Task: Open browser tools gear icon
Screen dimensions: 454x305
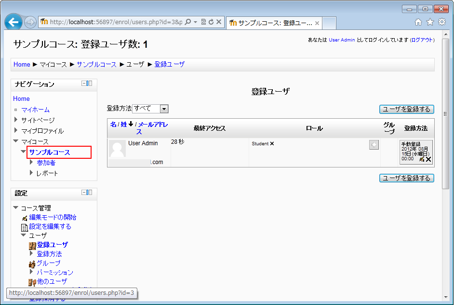Action: (441, 22)
